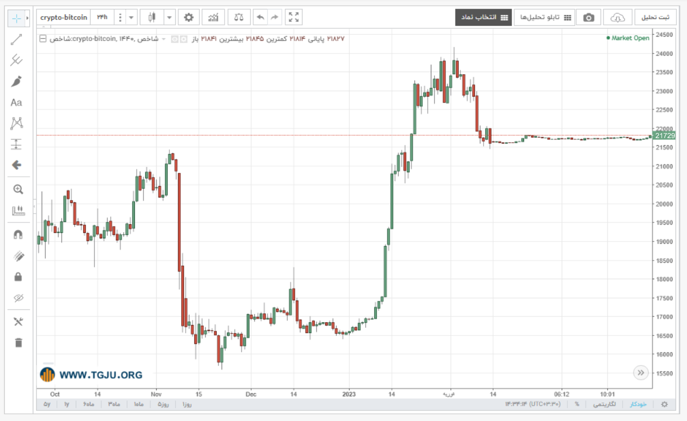Remove drawings with the trash icon
The image size is (687, 421).
[18, 343]
